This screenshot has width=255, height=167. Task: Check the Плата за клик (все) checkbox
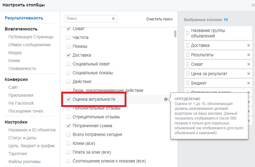click(68, 152)
